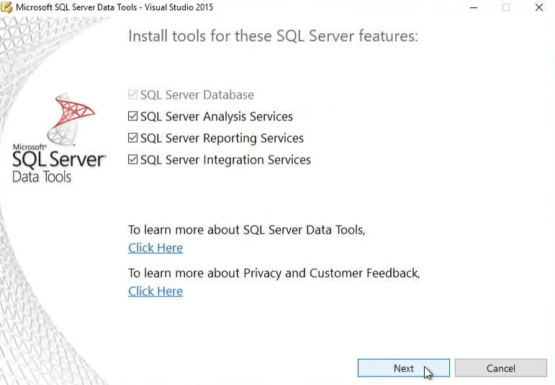Click the "To learn more about SQL Server Data Tools" text
555x385 pixels.
pos(246,230)
